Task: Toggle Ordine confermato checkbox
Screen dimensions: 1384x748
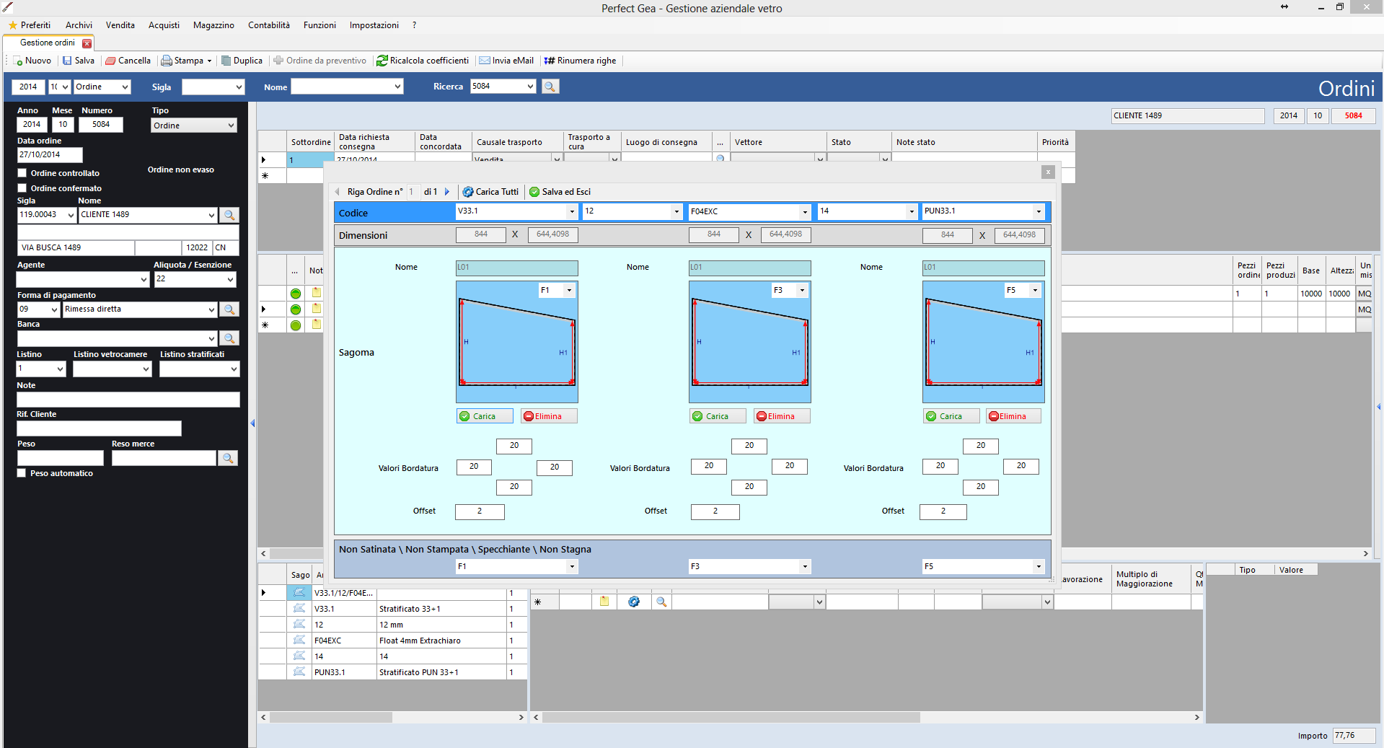Action: coord(22,188)
